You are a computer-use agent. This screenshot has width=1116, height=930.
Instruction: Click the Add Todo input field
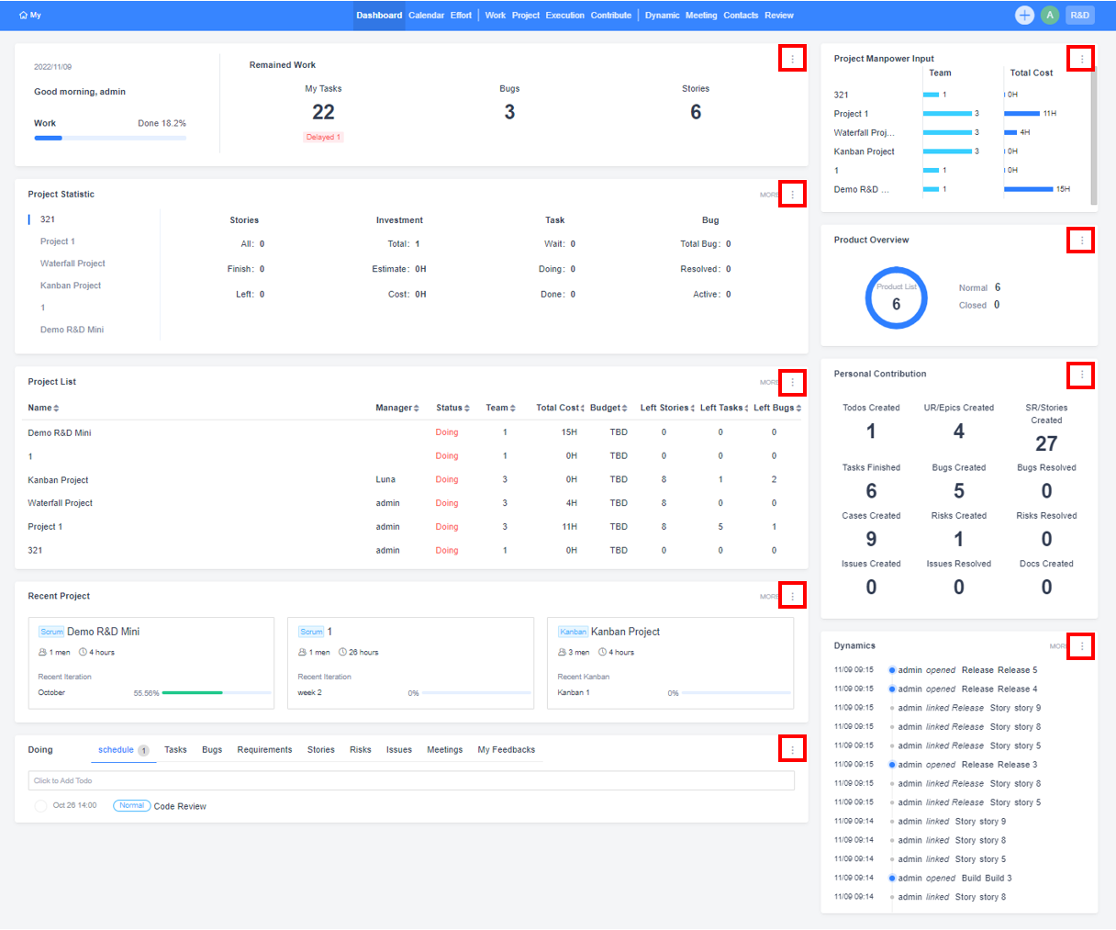(411, 780)
